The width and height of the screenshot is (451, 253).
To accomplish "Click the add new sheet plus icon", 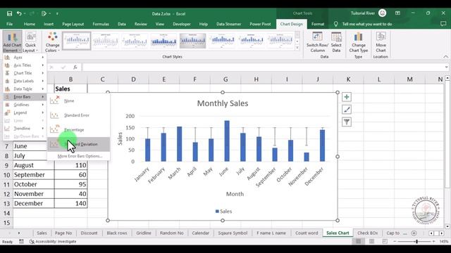I will [414, 233].
